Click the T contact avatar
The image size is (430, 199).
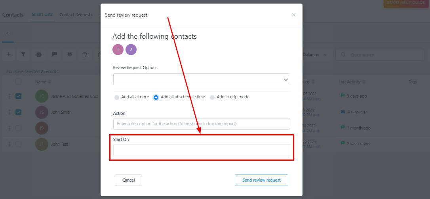[x=118, y=49]
